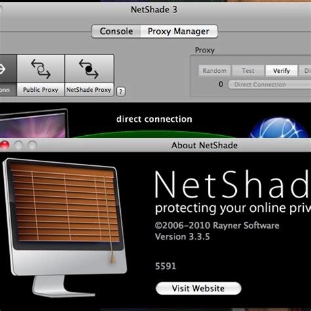Click the Verify proxy button

pos(281,71)
